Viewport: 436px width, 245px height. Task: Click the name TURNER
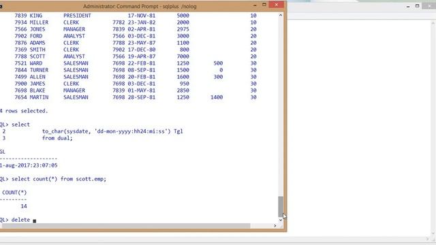coord(40,70)
